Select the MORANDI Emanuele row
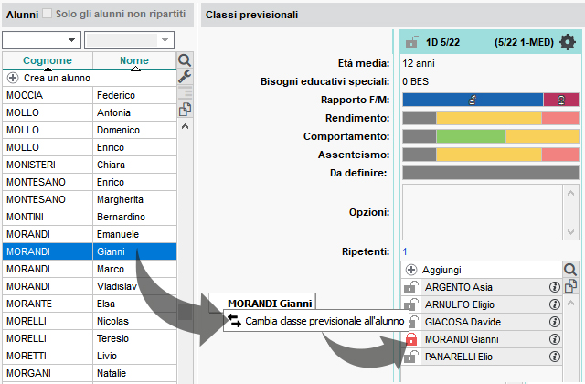 (x=90, y=234)
